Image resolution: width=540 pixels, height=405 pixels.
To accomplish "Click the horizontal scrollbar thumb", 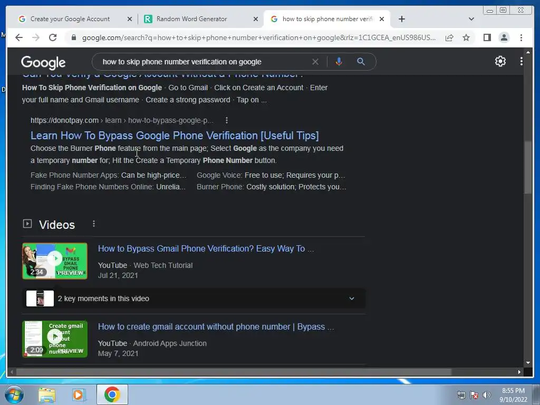I will tap(234, 372).
